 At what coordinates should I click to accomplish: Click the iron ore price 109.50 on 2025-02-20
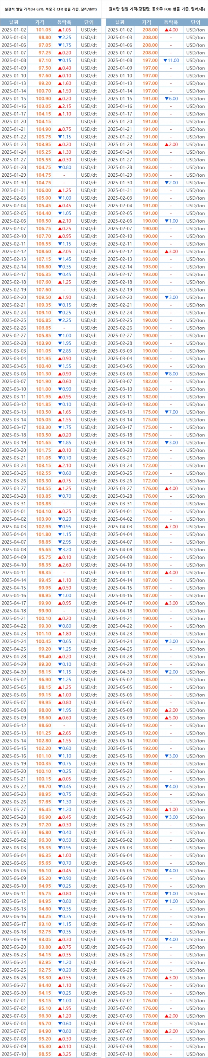click(43, 297)
